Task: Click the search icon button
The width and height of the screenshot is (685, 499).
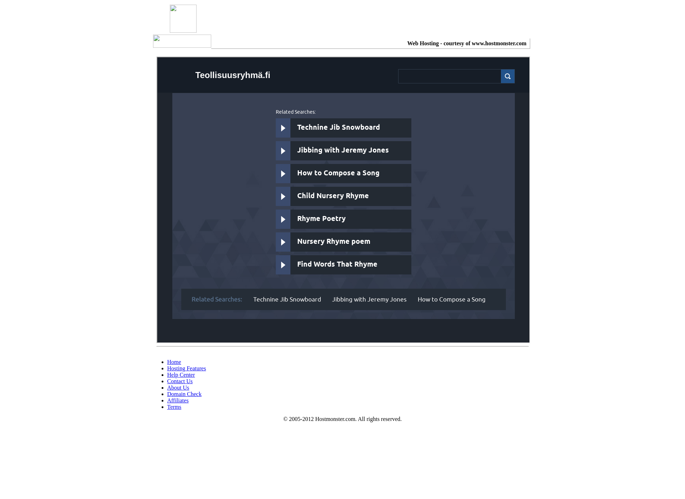Action: click(507, 76)
